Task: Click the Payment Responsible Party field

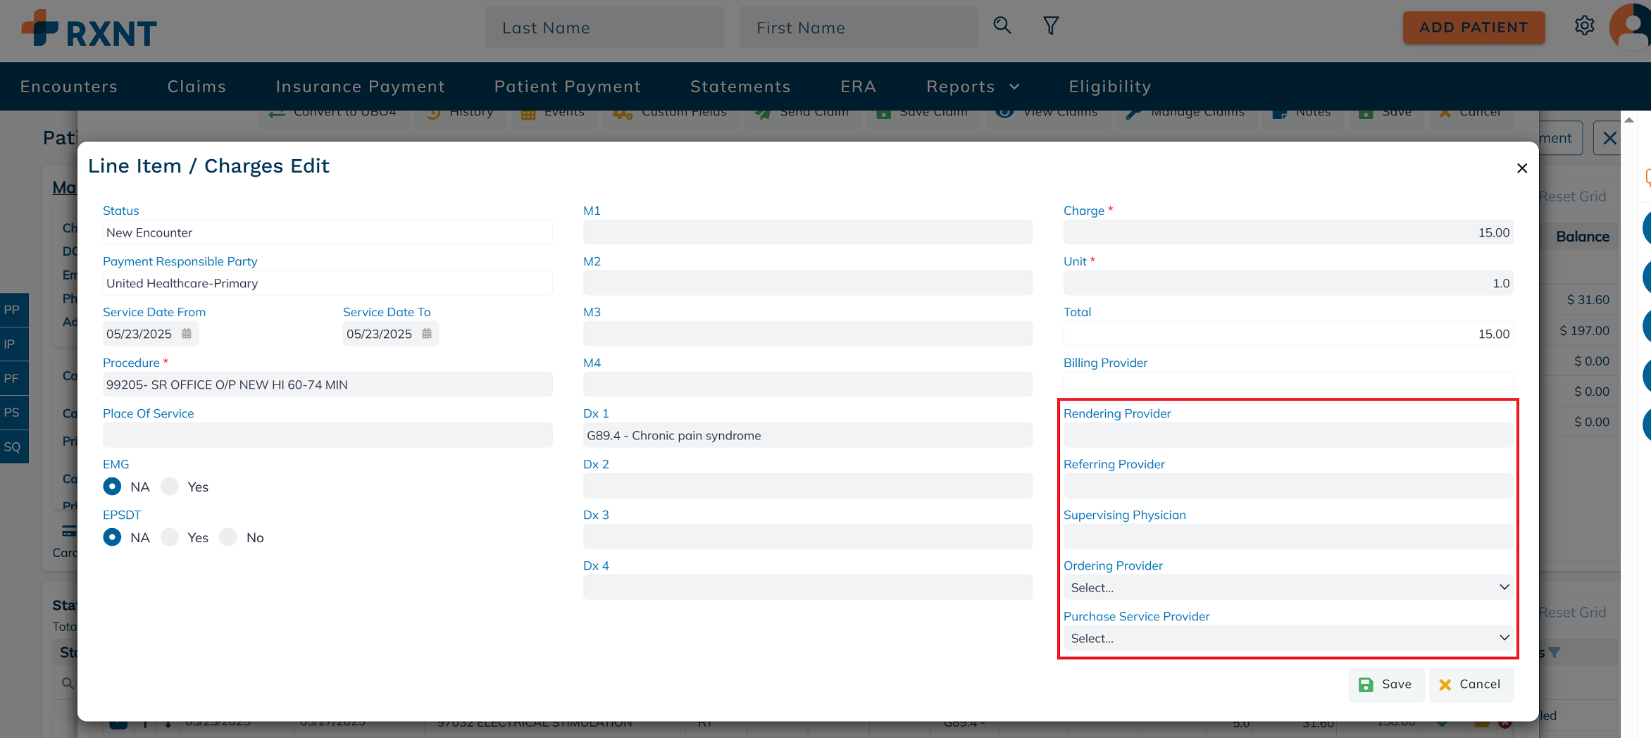Action: point(328,283)
